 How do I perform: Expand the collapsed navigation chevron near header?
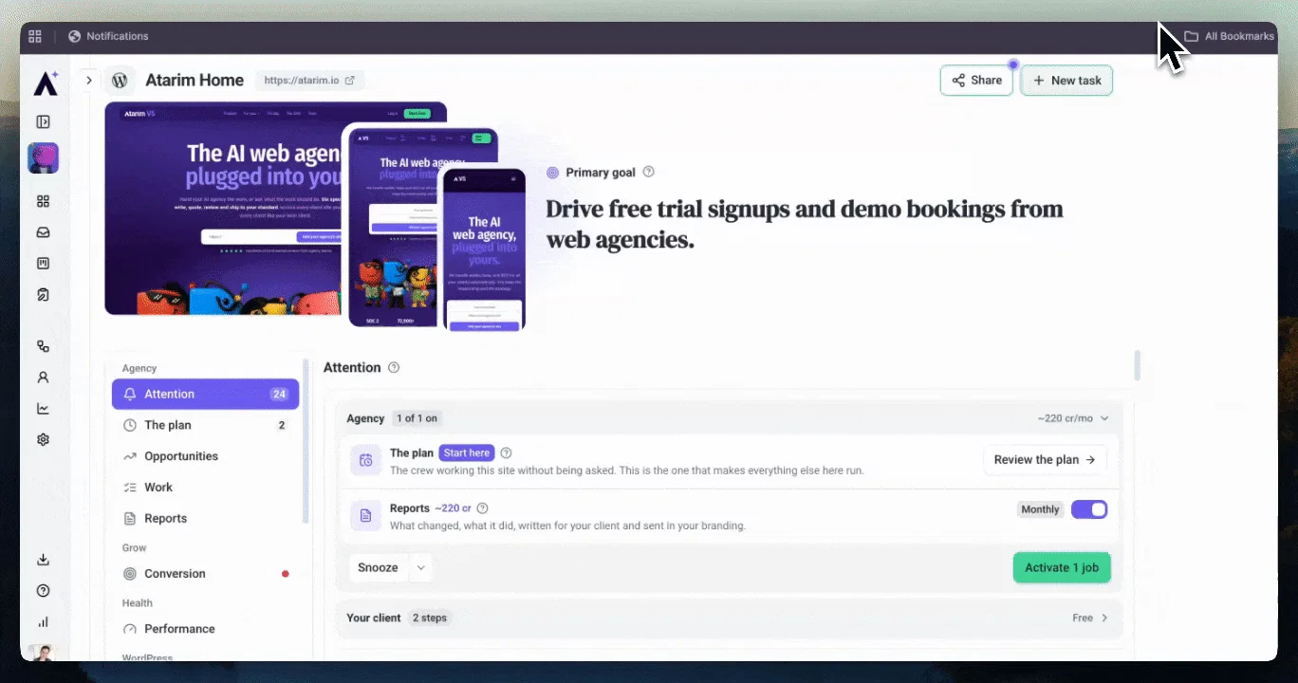[x=89, y=81]
